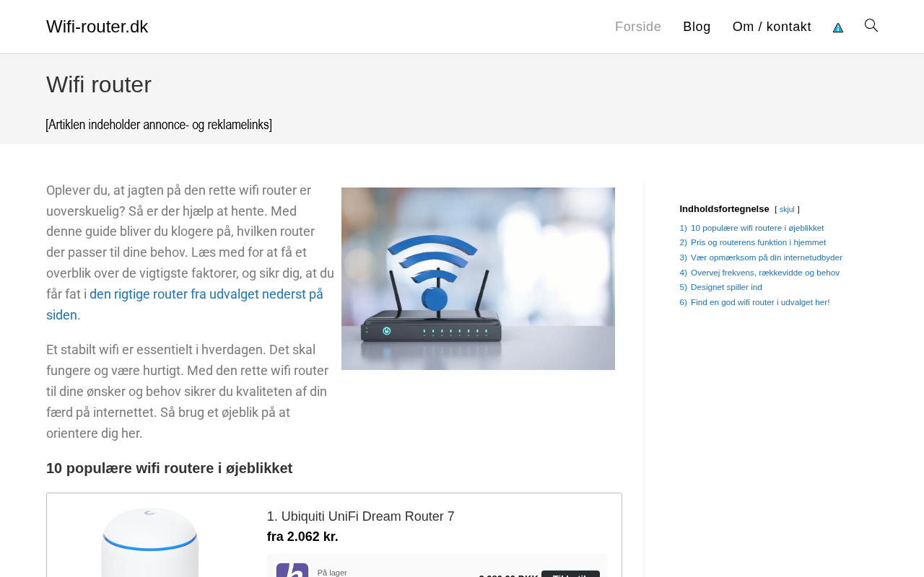Screen dimensions: 924x577
Task: Hide the table of contents via skjul
Action: click(787, 210)
